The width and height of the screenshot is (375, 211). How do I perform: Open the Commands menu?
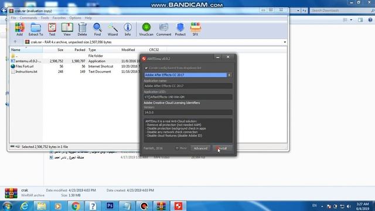tap(28, 18)
